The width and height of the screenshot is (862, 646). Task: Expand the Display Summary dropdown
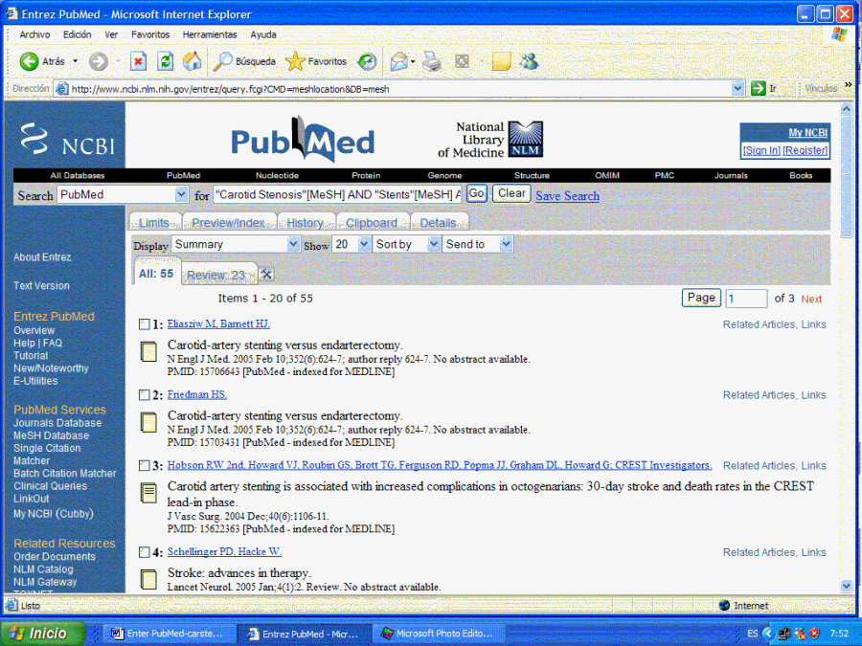pos(236,245)
